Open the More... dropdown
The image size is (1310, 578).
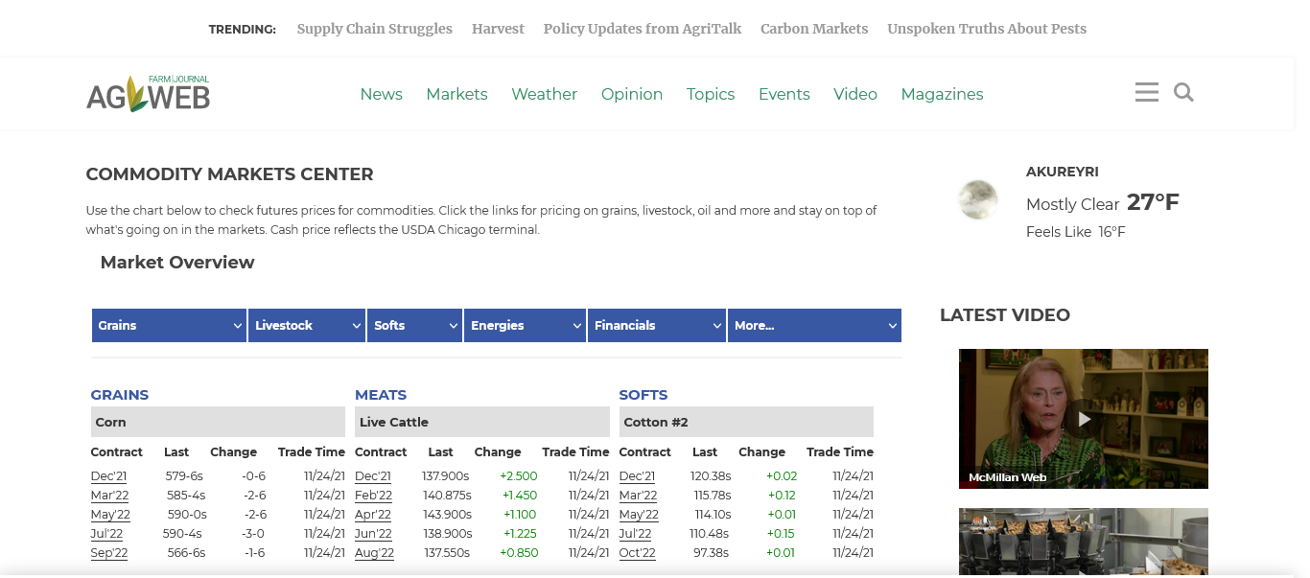[x=813, y=325]
